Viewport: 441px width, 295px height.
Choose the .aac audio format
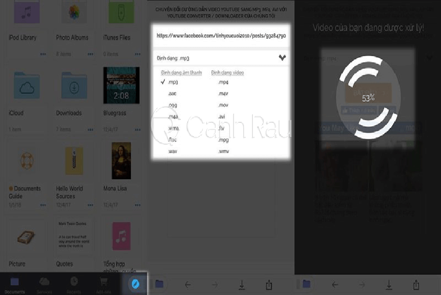point(172,93)
